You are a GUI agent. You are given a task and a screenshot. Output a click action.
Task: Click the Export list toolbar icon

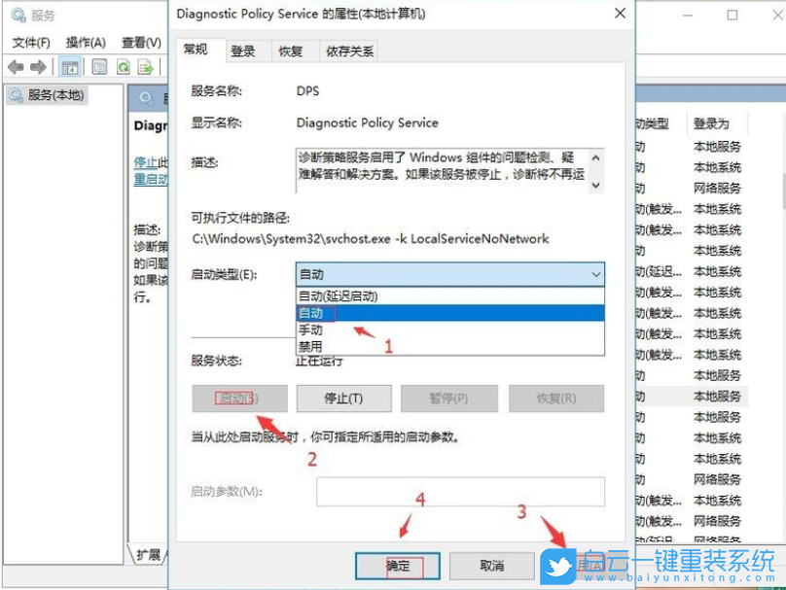(x=146, y=66)
